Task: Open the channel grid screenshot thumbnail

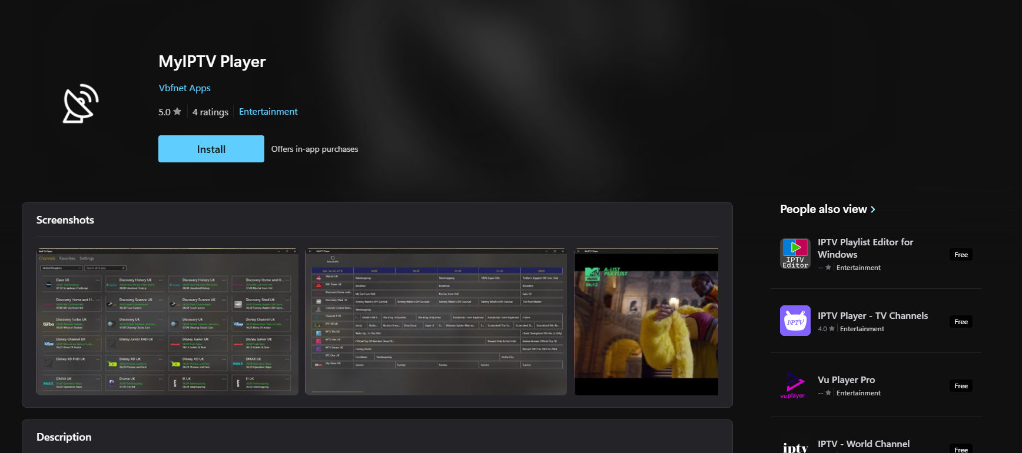Action: (167, 321)
